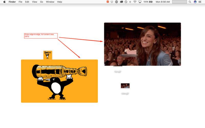Click the file name under small audience thumbnail

(x=125, y=93)
